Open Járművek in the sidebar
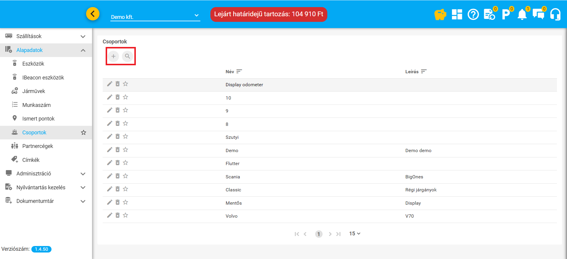Screen dimensions: 567x259 (x=34, y=91)
